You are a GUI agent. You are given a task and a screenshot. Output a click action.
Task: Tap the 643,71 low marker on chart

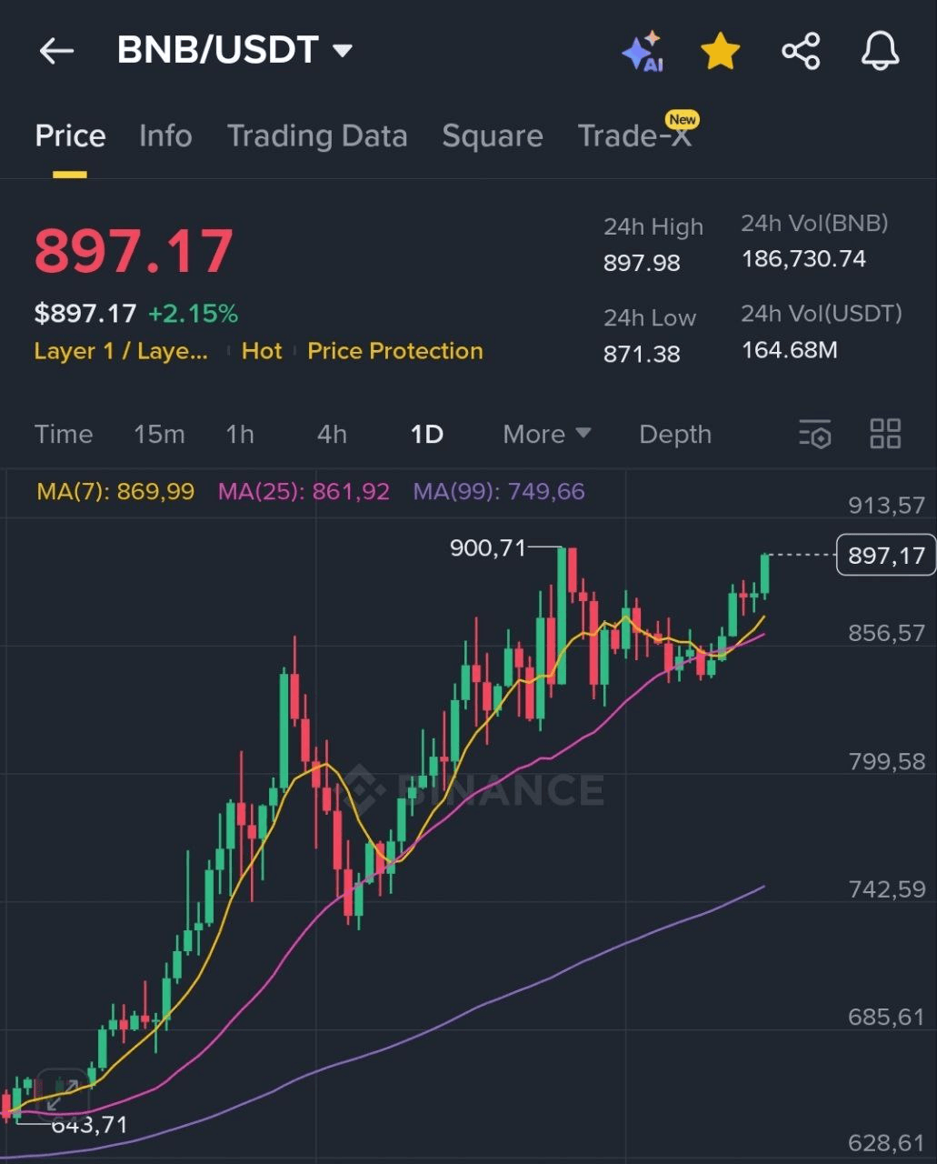click(89, 1125)
